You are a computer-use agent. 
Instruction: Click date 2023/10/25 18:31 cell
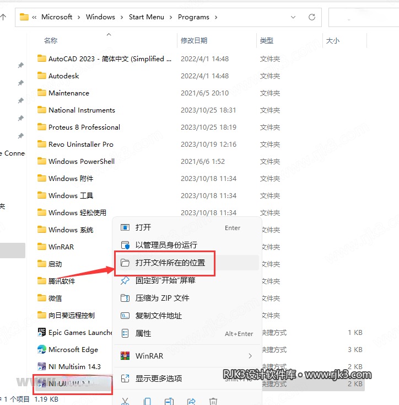pyautogui.click(x=208, y=110)
